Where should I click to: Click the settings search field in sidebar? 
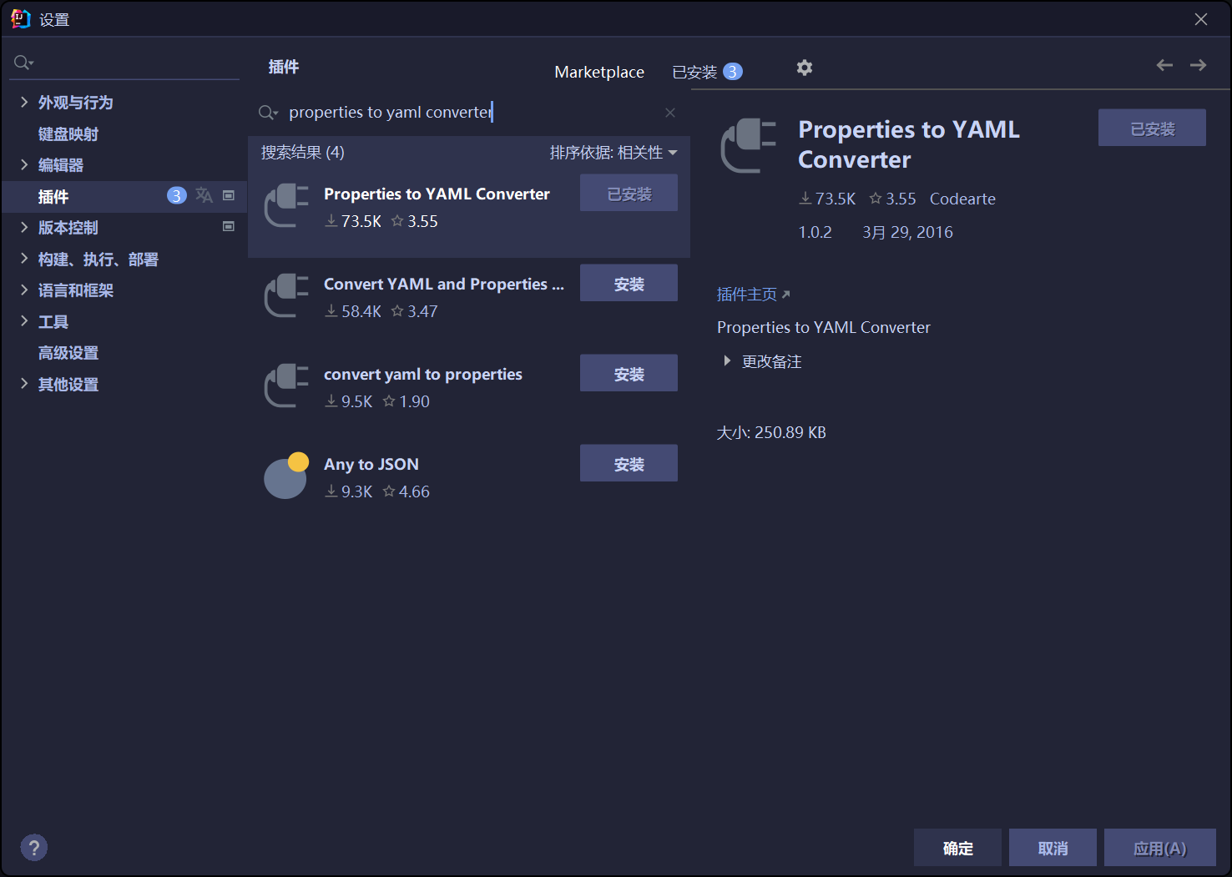[x=125, y=63]
